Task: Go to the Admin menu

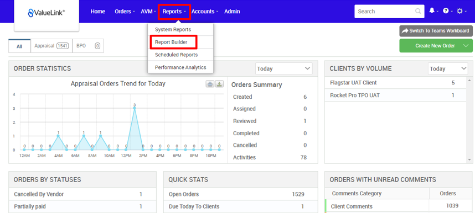Action: point(232,12)
